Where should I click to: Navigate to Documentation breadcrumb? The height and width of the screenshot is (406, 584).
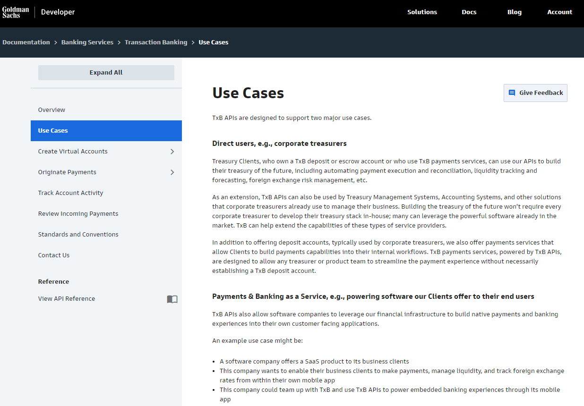click(x=26, y=42)
